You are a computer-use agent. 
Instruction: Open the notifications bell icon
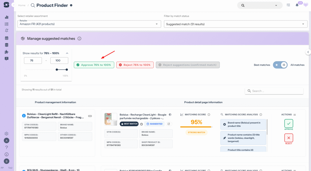(x=297, y=5)
